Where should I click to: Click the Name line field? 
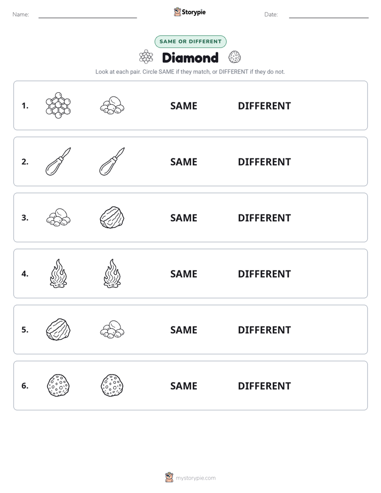tap(88, 14)
